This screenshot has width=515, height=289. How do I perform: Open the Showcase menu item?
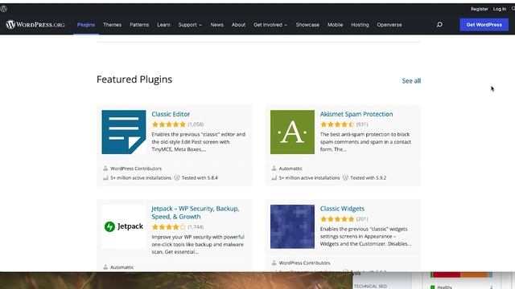[x=307, y=25]
